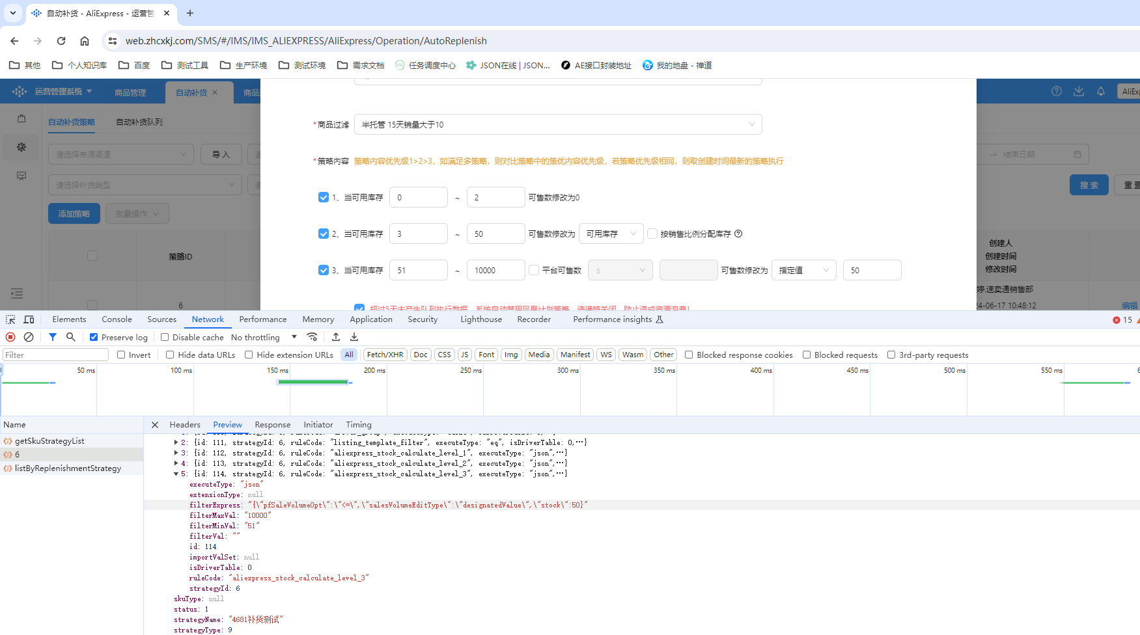Click the download icon in page header
Image resolution: width=1140 pixels, height=635 pixels.
(1079, 92)
